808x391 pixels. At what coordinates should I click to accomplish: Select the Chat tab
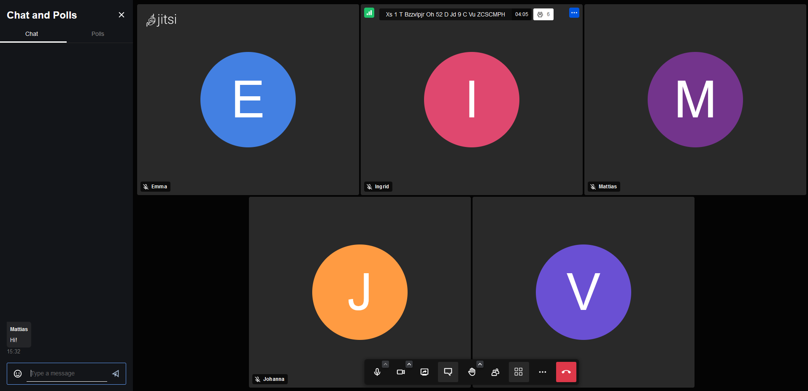[x=32, y=34]
